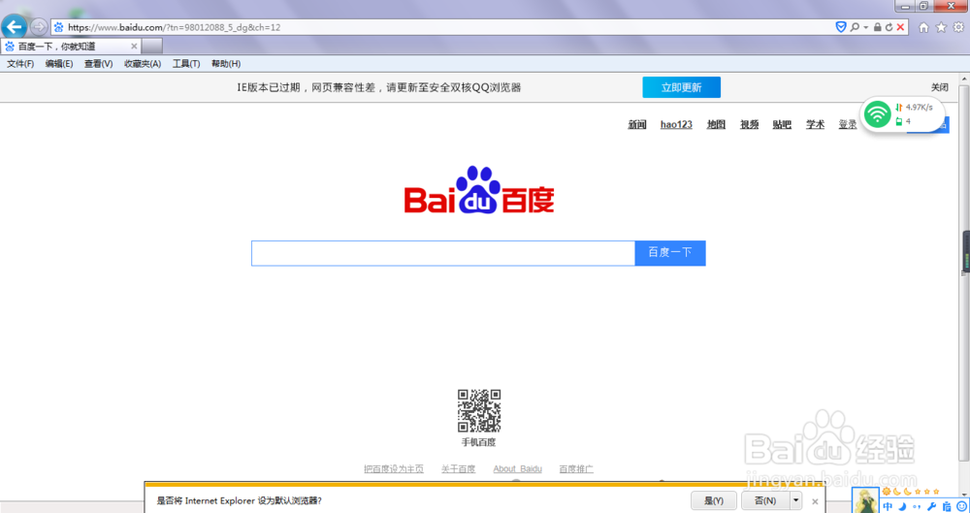Click 否(N) in the default browser prompt
970x513 pixels.
coord(765,500)
